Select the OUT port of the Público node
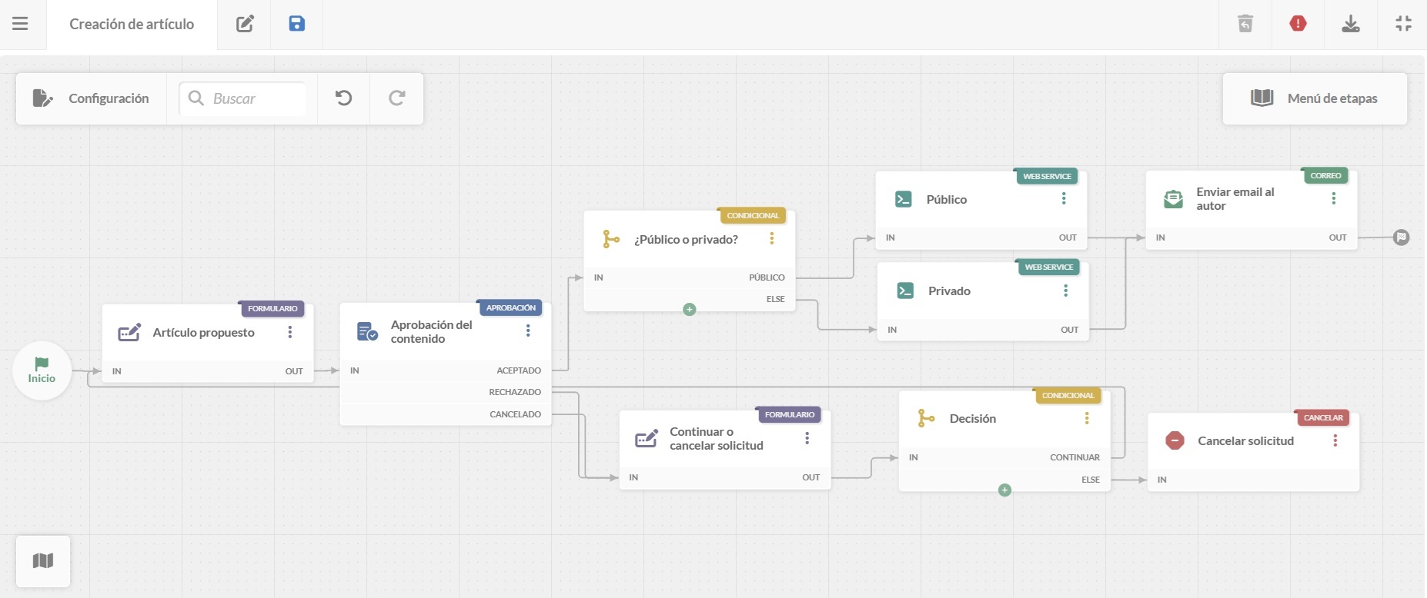Viewport: 1427px width, 598px height. pyautogui.click(x=1068, y=238)
